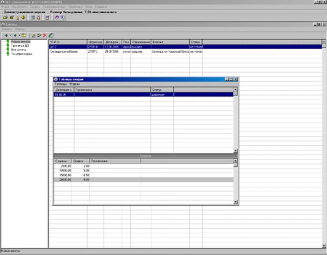
Task: Open the Справка menu
Action: [x=101, y=7]
